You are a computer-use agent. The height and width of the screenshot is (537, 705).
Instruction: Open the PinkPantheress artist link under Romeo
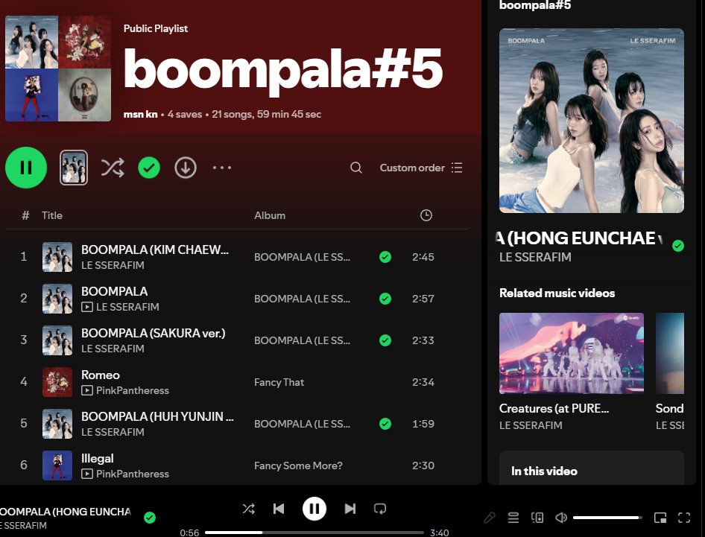133,390
